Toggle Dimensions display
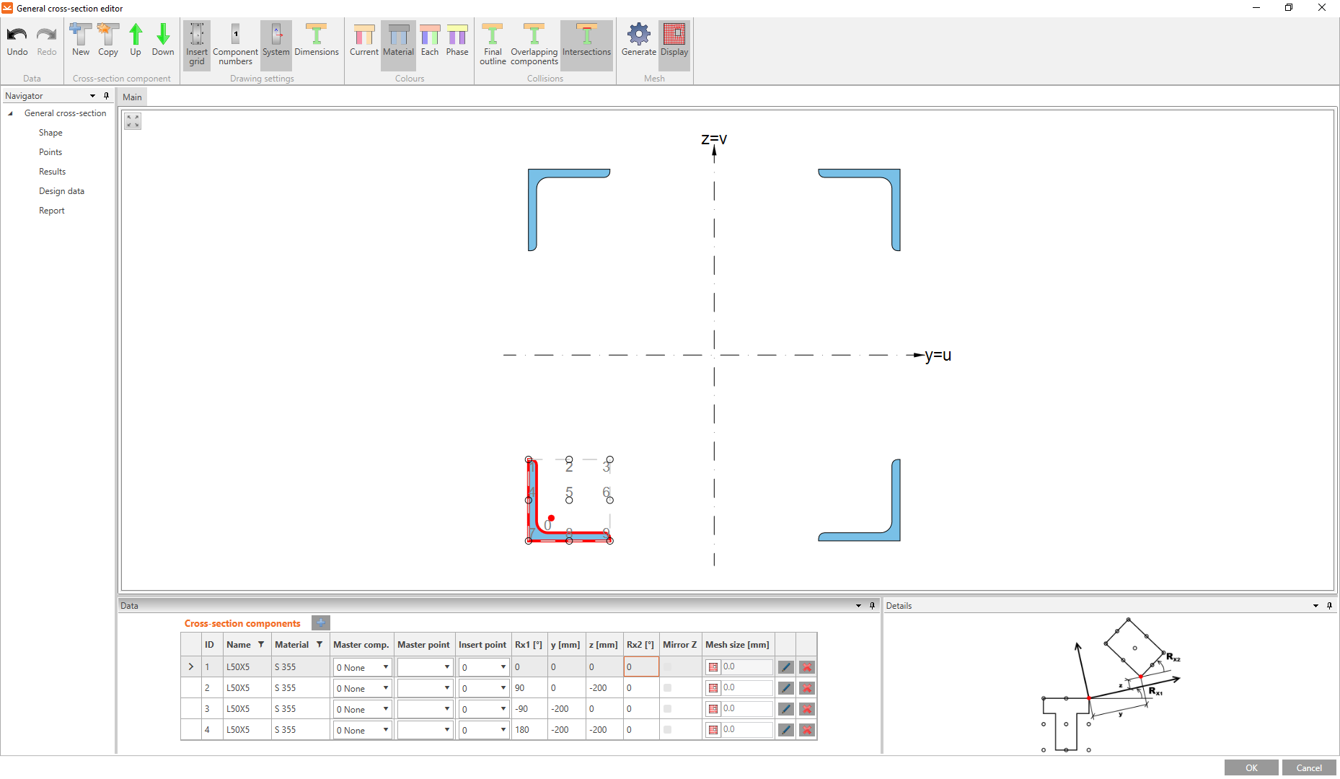Image resolution: width=1340 pixels, height=779 pixels. point(317,40)
